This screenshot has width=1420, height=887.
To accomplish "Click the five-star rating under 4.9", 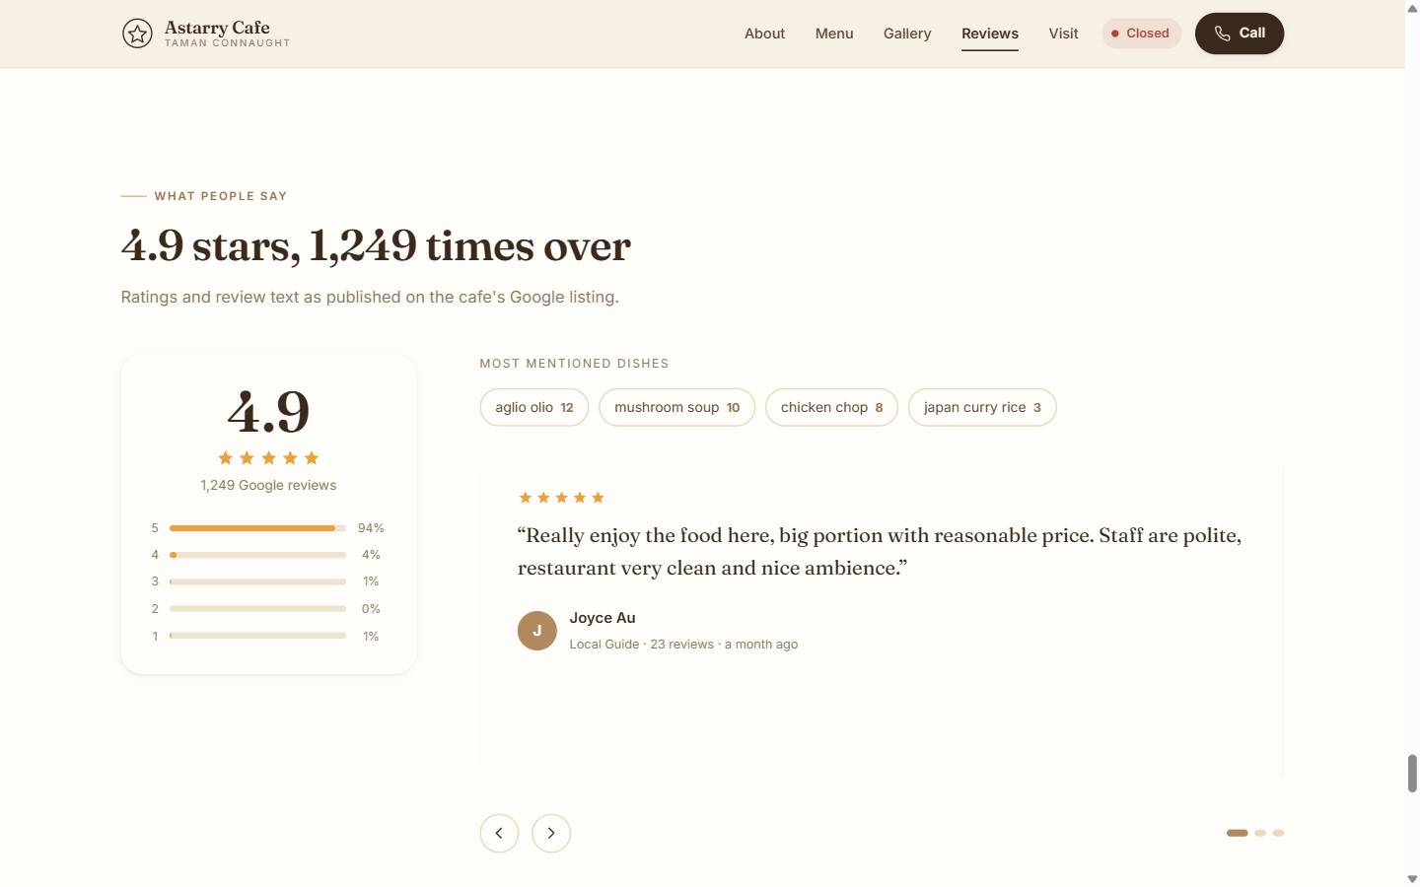I will coord(268,458).
